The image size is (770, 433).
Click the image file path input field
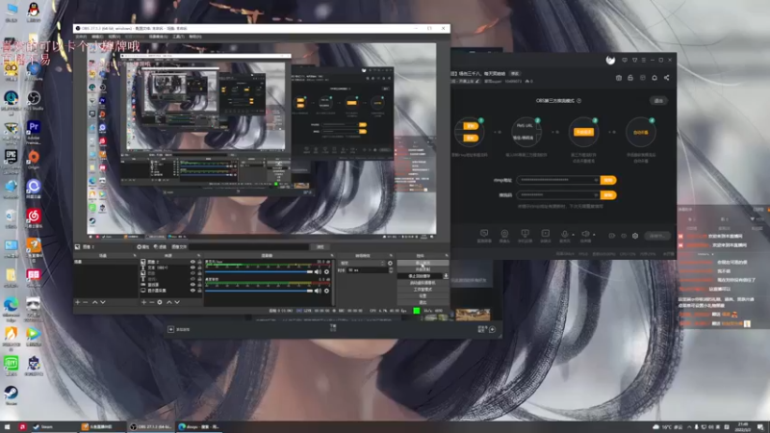pyautogui.click(x=249, y=246)
